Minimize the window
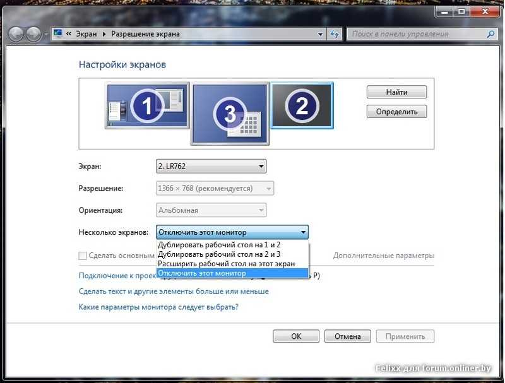505x383 pixels. (x=445, y=12)
